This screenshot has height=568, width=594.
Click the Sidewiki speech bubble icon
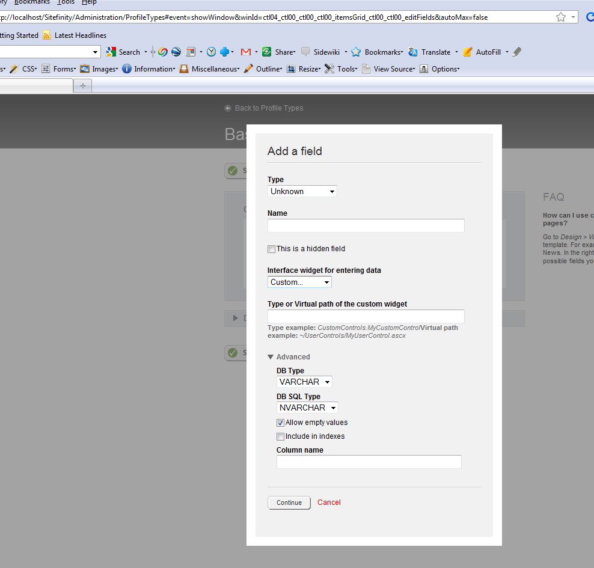coord(305,52)
